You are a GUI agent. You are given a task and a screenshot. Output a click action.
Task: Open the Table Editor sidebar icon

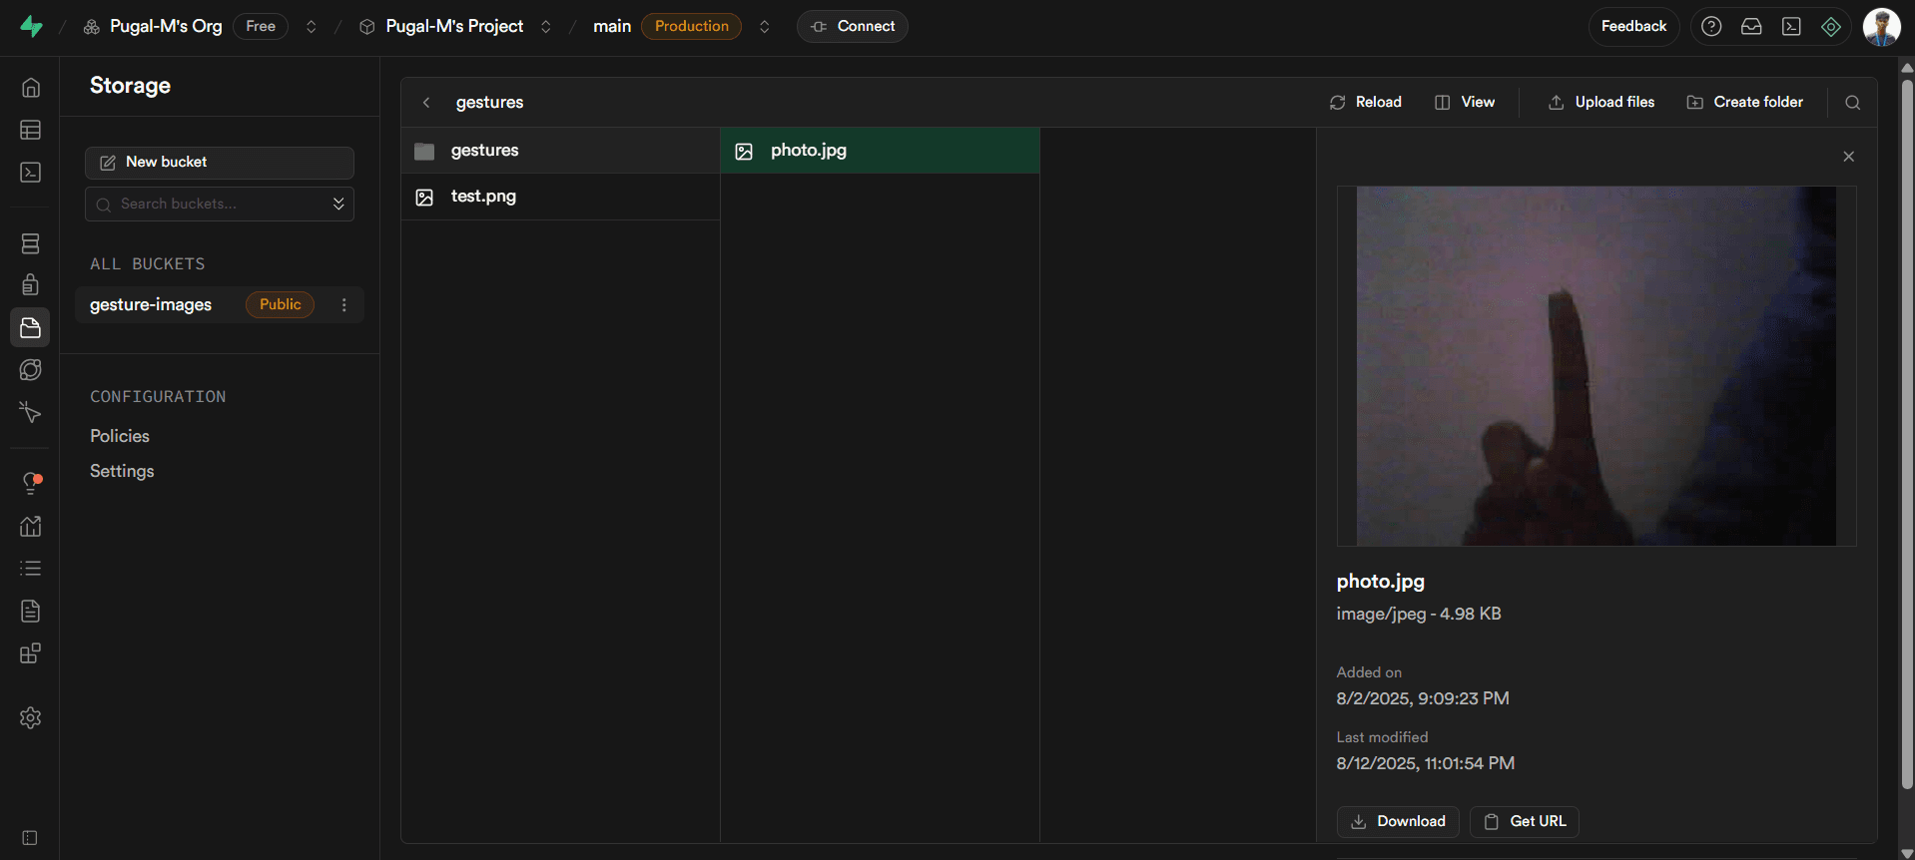tap(31, 130)
